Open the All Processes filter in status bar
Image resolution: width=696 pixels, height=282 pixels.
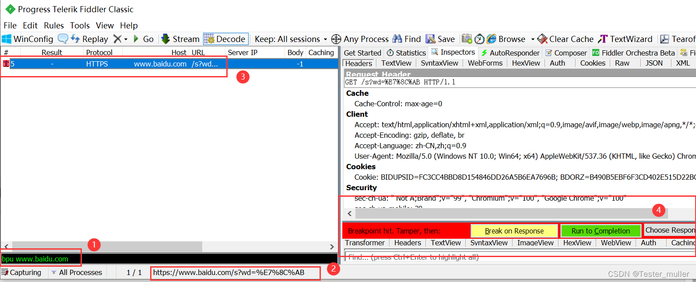[77, 272]
